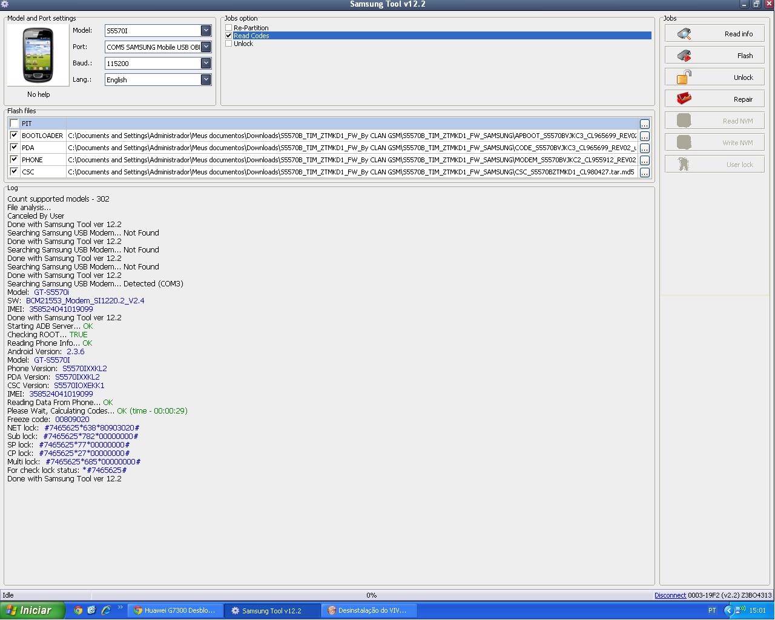Click the Freeze code value 00809020
Viewport: 775px width, 620px height.
(x=72, y=419)
